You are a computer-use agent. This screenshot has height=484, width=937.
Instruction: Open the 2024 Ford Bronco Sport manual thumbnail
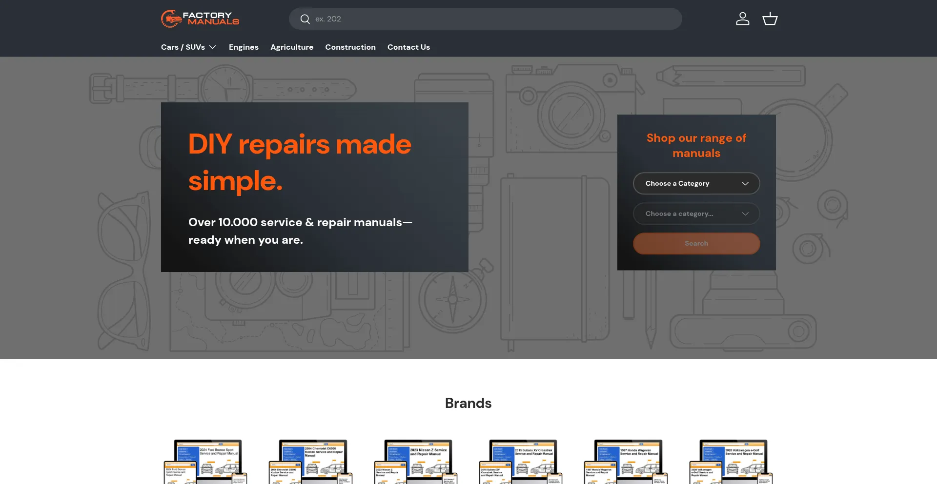[x=205, y=462]
